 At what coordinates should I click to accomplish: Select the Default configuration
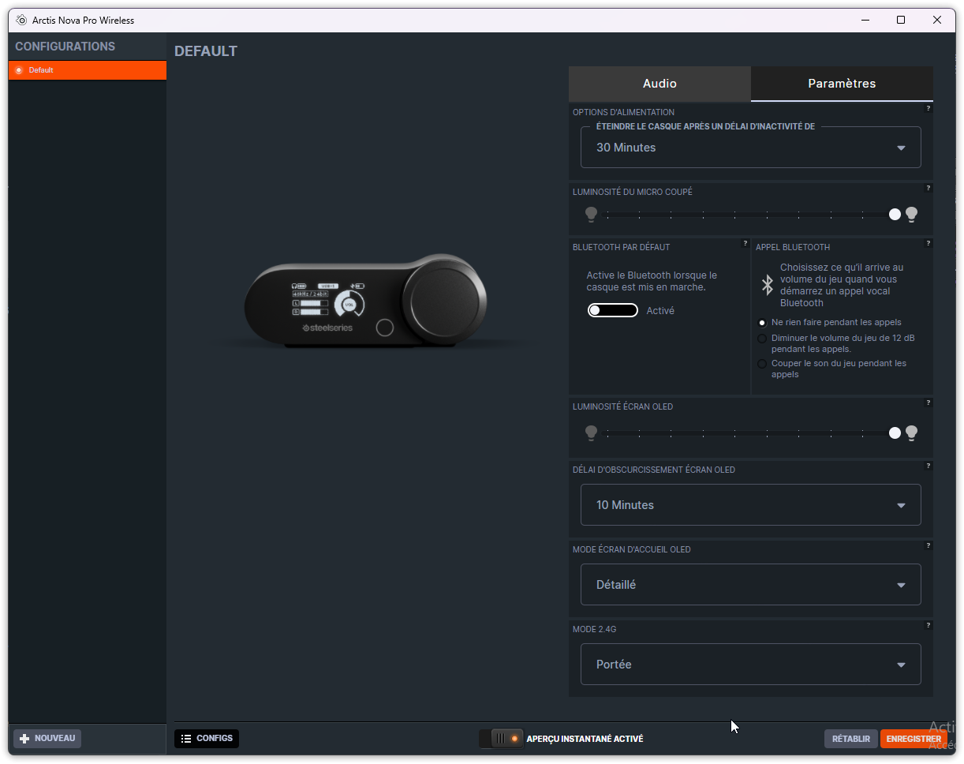click(x=88, y=70)
